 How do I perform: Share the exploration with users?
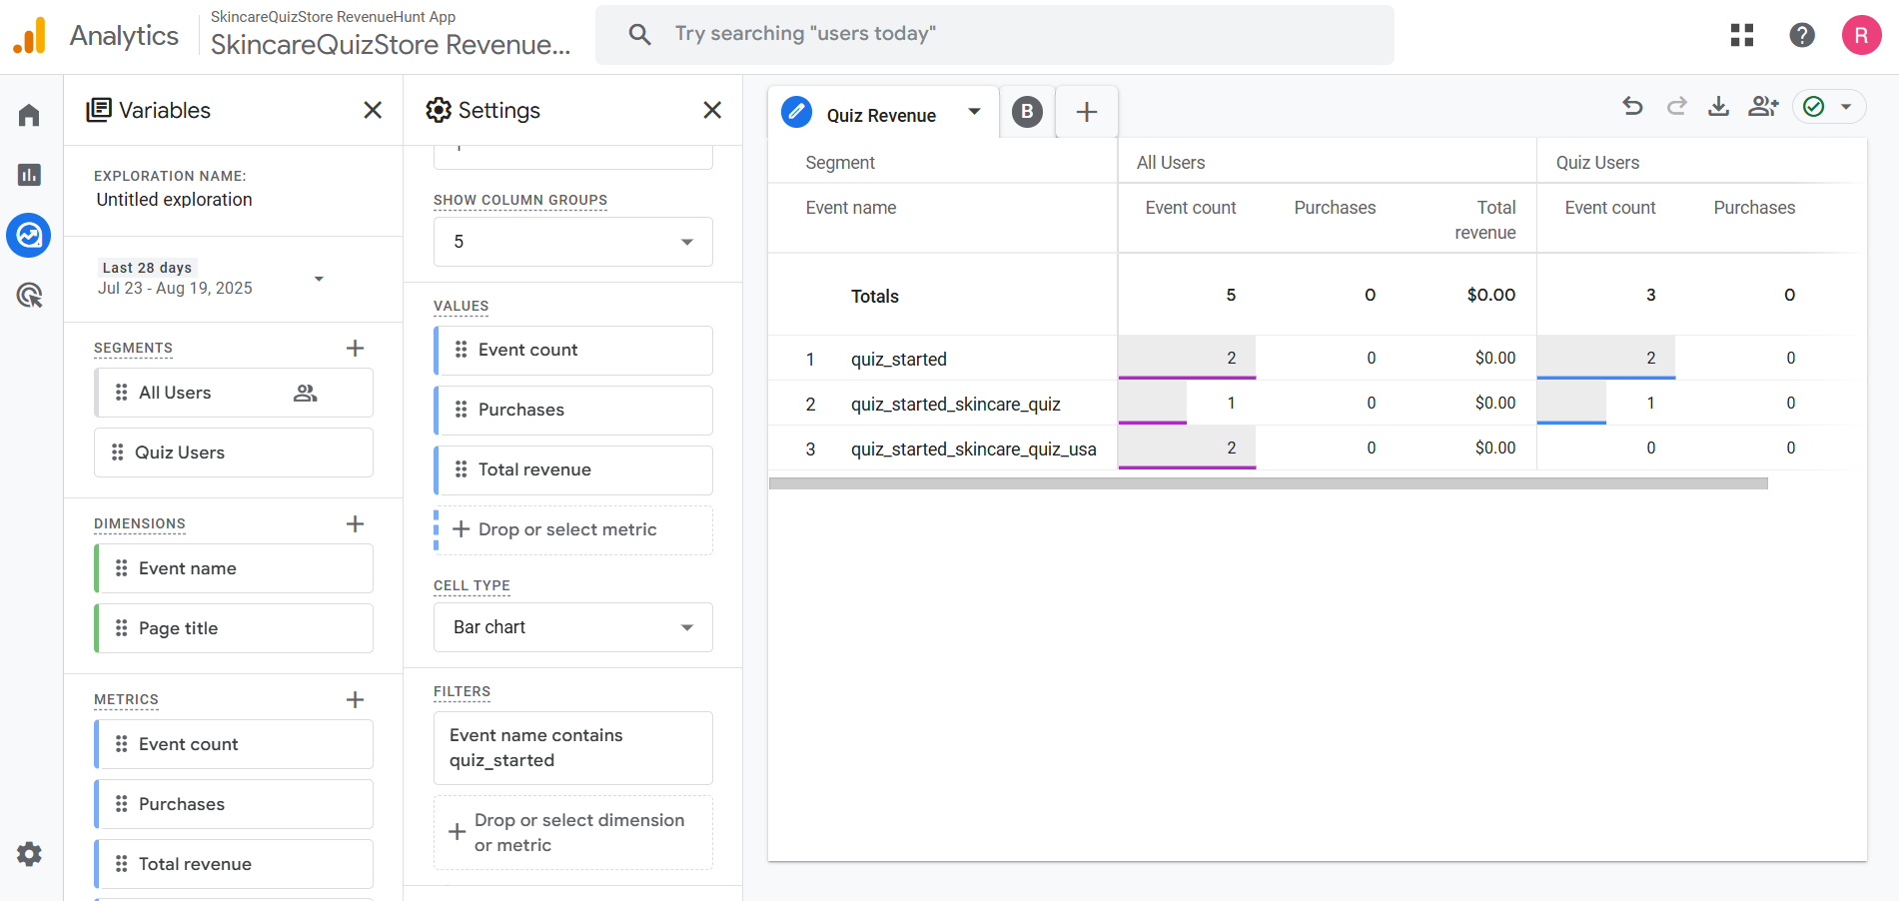tap(1763, 106)
